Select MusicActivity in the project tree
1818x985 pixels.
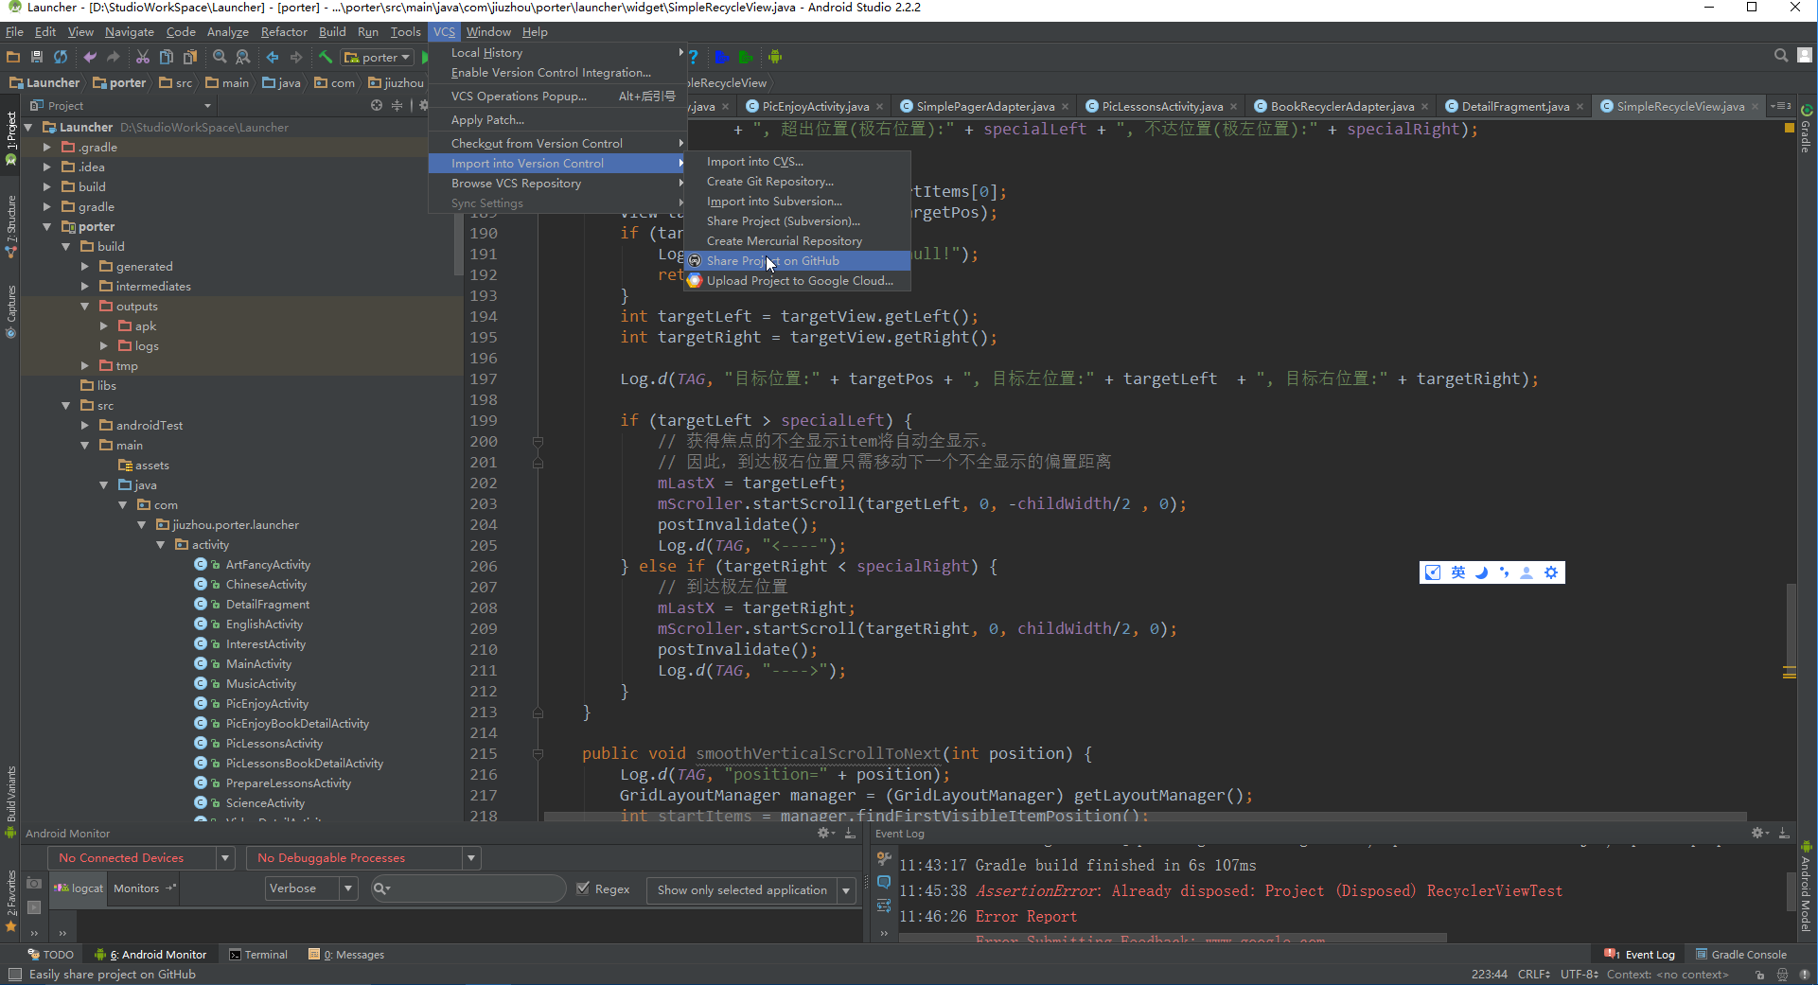pyautogui.click(x=261, y=683)
